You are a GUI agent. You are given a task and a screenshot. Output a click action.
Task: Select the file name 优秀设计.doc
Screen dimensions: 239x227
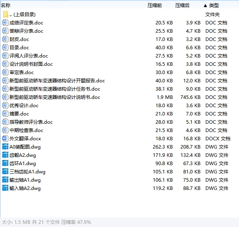[x=24, y=106]
